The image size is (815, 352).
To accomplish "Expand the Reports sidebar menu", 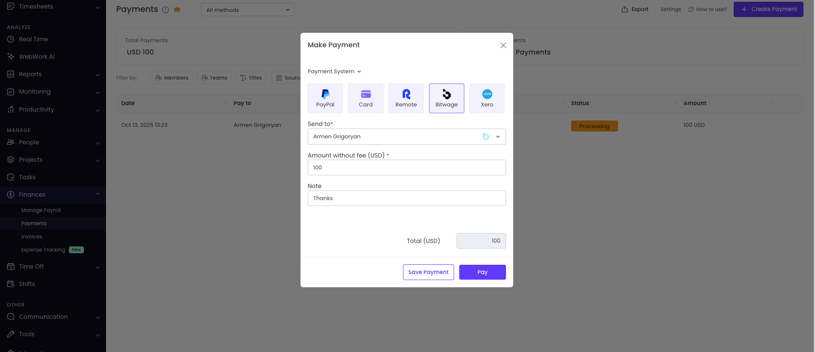I will 97,74.
